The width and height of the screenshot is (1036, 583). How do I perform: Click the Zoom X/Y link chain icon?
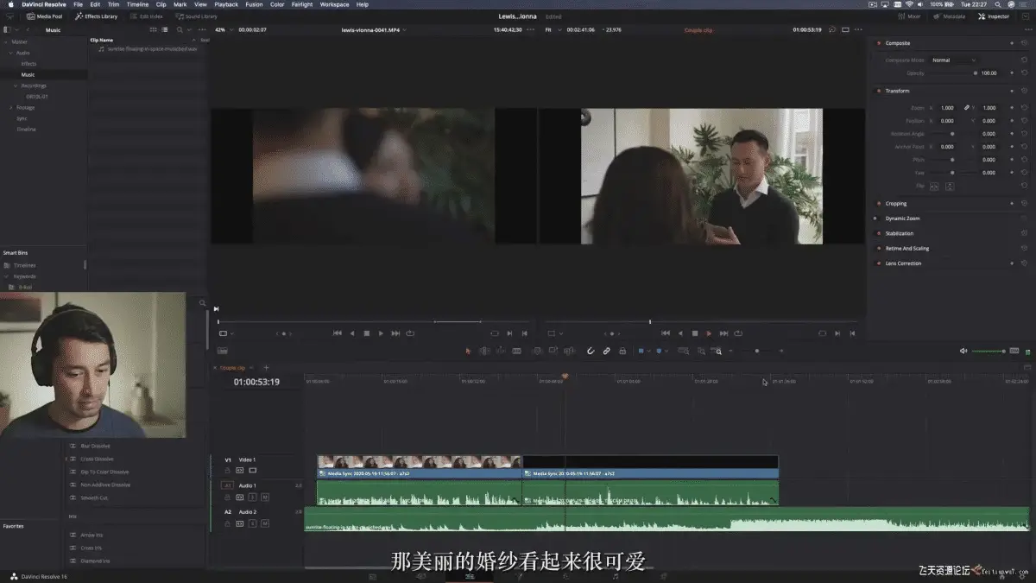967,108
